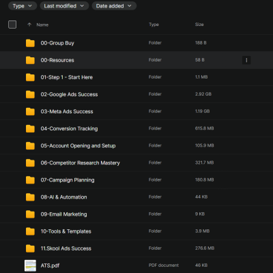Click the 321.7 MB size value
Screen dimensions: 273x273
[x=204, y=162]
